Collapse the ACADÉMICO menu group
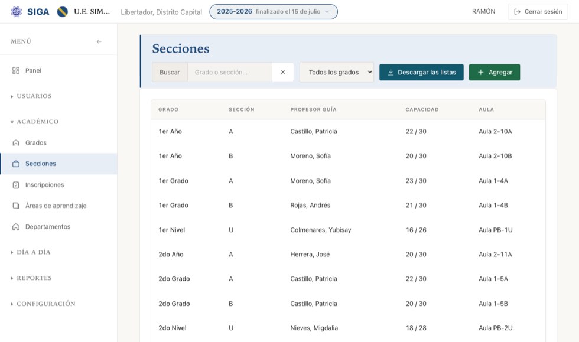Viewport: 579px width, 342px height. pos(35,122)
